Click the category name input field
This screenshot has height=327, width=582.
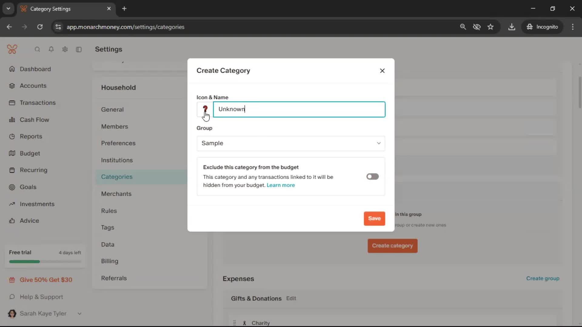pyautogui.click(x=299, y=109)
